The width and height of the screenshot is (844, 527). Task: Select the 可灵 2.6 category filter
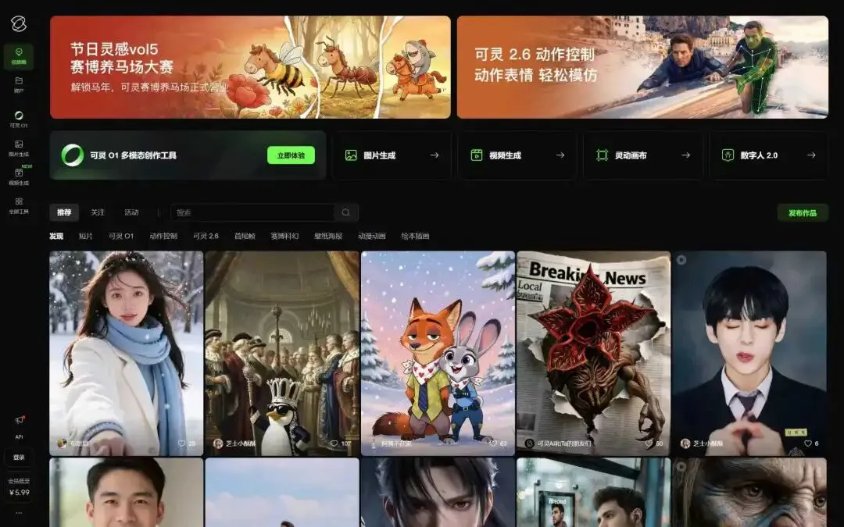(x=206, y=236)
